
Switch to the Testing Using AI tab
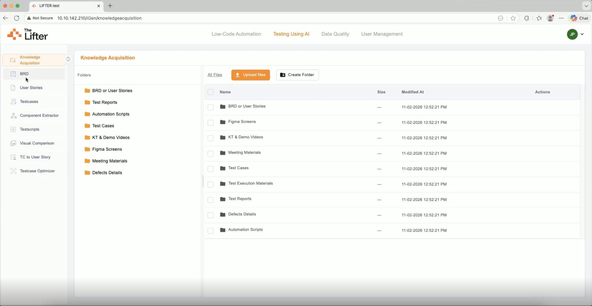coord(291,34)
